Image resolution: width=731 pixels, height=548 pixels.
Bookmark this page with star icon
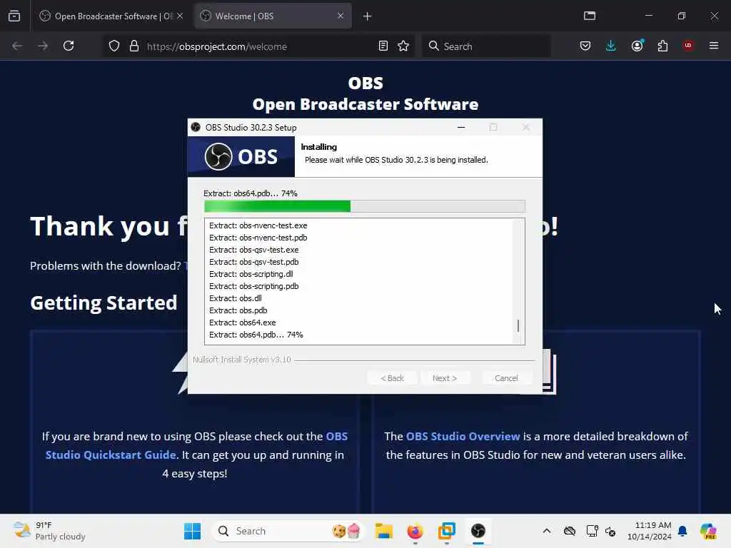coord(403,46)
